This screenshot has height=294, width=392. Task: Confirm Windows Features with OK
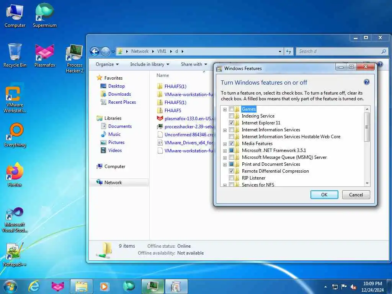pyautogui.click(x=324, y=195)
